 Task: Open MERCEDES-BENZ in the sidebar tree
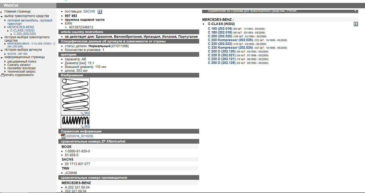(21, 27)
